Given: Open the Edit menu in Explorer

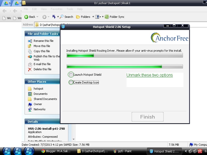Looking at the screenshot, I should (x=34, y=9).
